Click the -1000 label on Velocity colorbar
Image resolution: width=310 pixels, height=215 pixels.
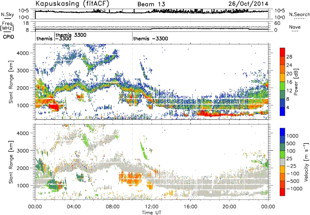point(294,189)
